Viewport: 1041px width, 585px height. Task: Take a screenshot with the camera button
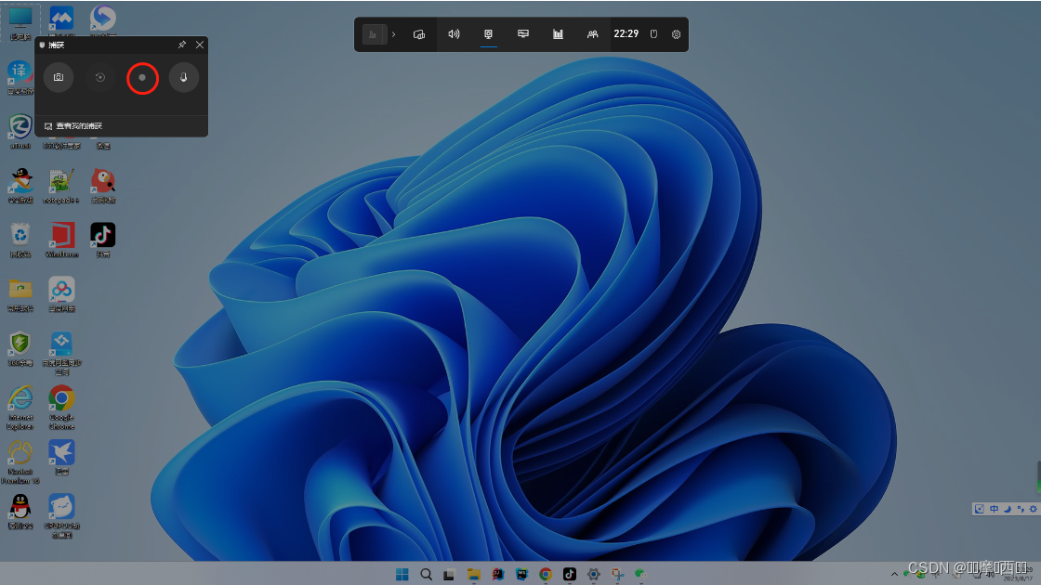pyautogui.click(x=59, y=78)
